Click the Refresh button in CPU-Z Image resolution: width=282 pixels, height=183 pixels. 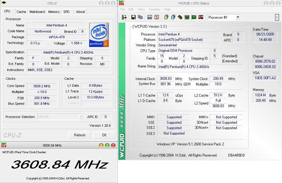point(80,135)
